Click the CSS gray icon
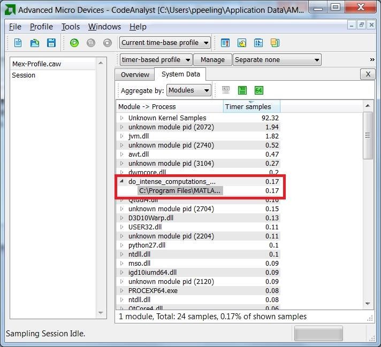Screen dimensions: 381x347 [x=226, y=90]
